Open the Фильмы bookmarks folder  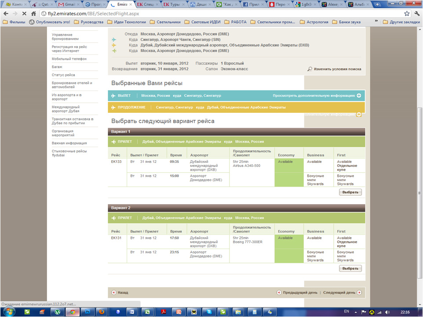pyautogui.click(x=14, y=22)
